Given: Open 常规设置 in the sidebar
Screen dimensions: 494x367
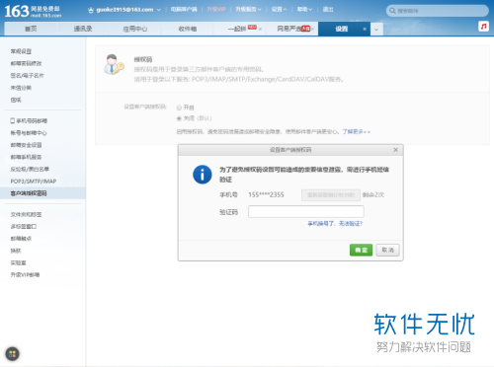Looking at the screenshot, I should (21, 51).
